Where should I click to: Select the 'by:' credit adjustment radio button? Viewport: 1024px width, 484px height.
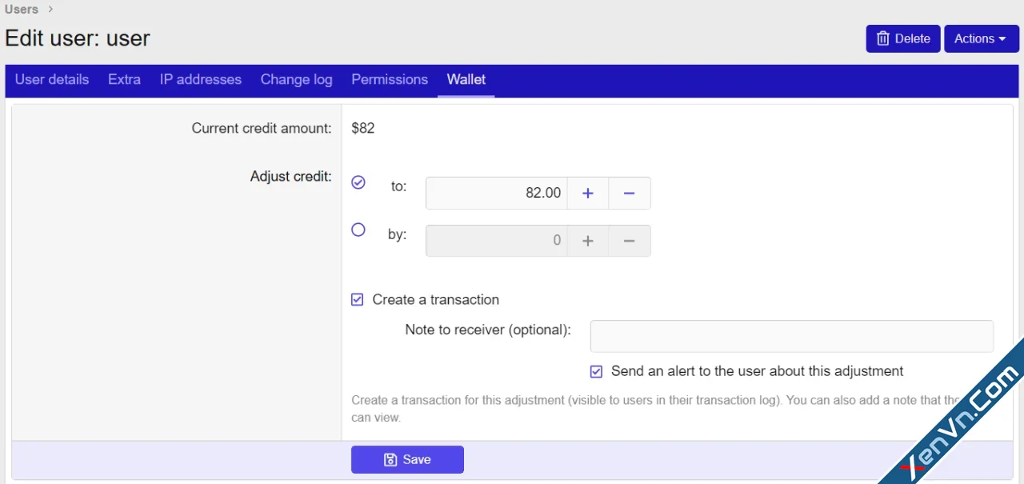[x=358, y=230]
